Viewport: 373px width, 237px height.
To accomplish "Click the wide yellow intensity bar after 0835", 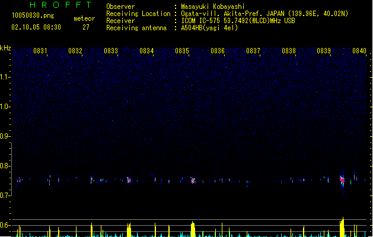I will point(193,229).
